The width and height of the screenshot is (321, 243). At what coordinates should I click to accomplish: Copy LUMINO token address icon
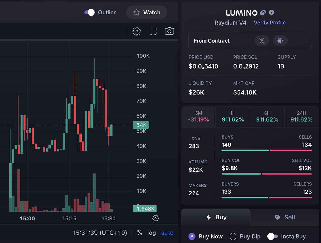[263, 13]
